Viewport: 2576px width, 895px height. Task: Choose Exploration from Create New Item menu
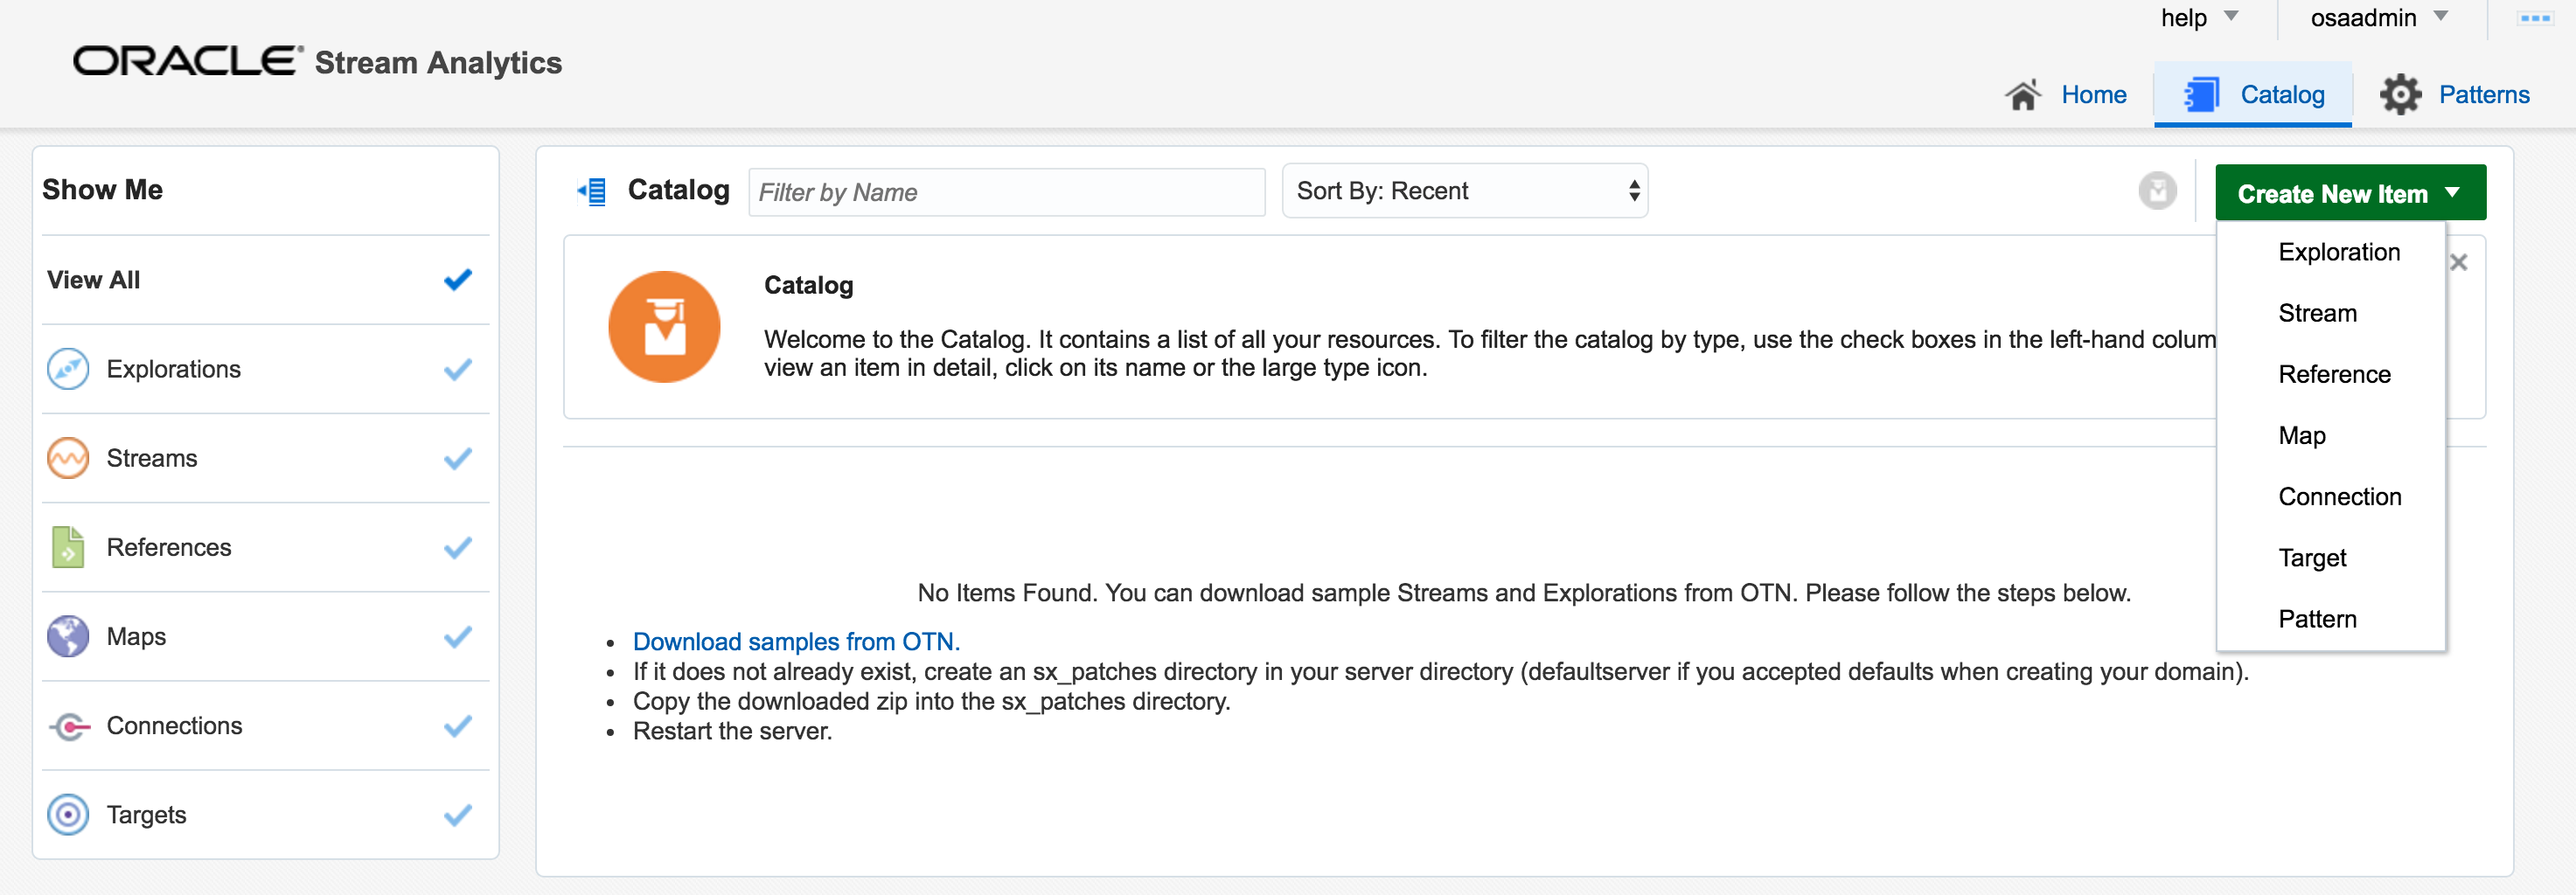[2338, 252]
